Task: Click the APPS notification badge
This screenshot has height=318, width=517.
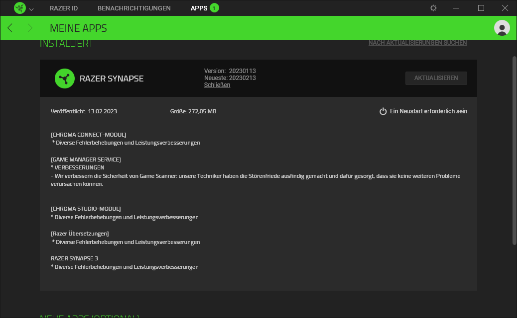Action: [x=214, y=8]
